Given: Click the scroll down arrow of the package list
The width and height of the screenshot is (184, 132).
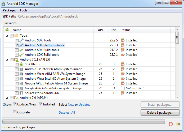Looking at the screenshot, I should (177, 97).
